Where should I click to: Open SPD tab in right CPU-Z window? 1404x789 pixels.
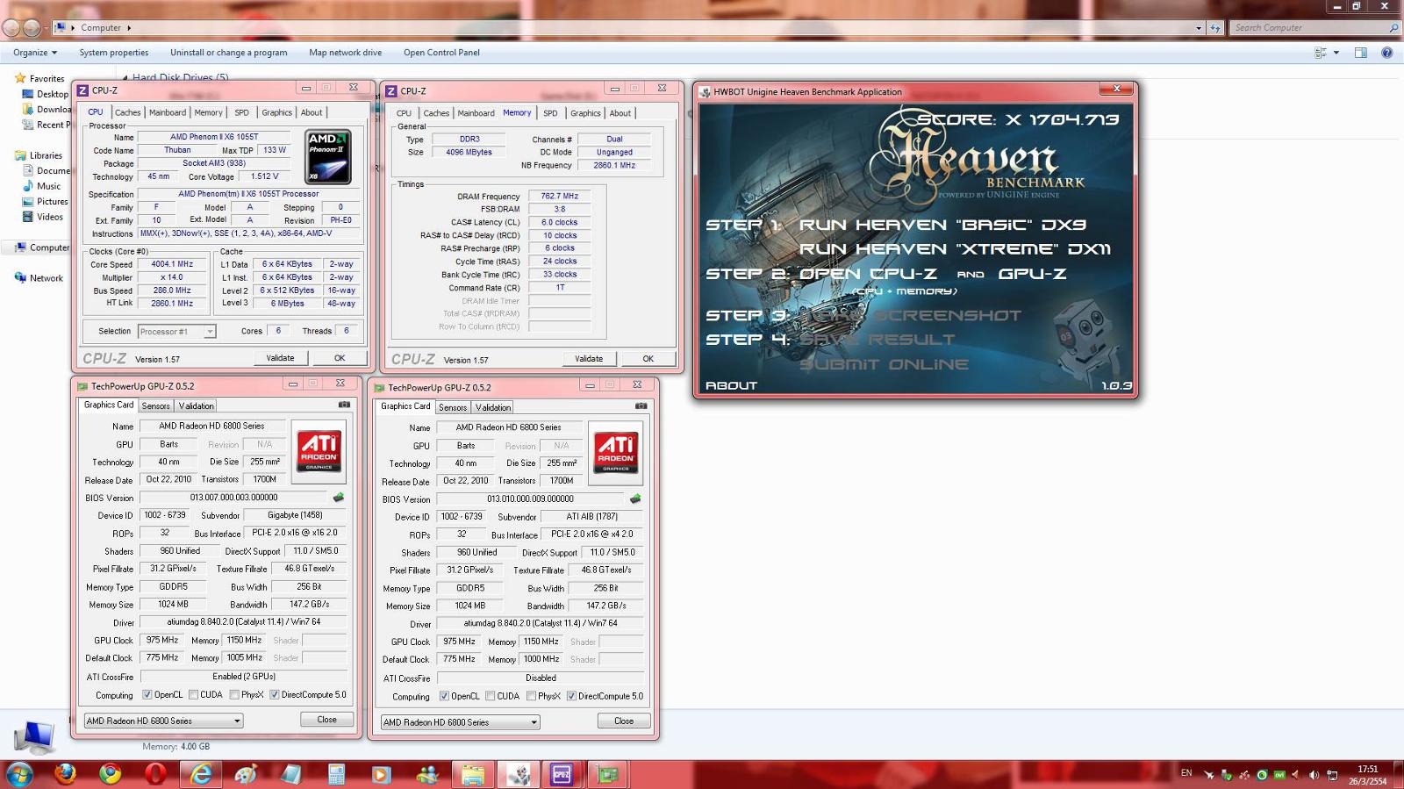point(550,113)
